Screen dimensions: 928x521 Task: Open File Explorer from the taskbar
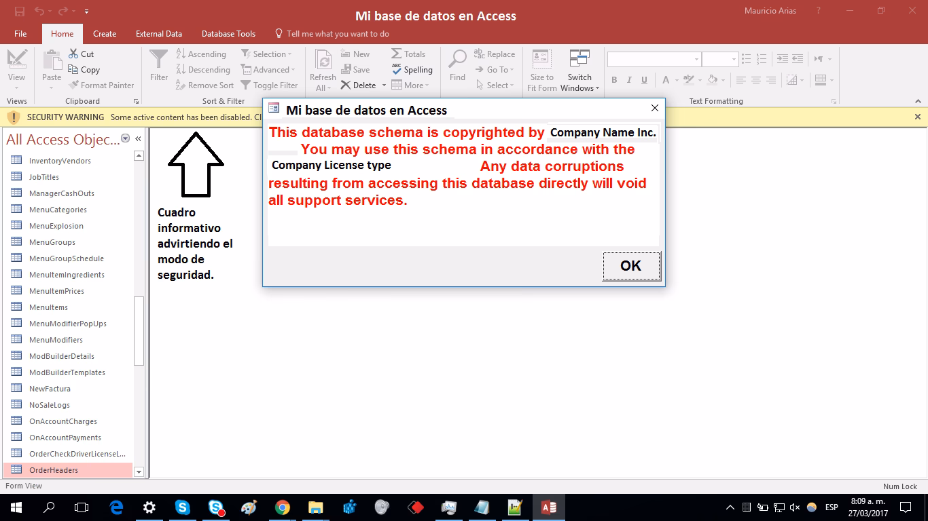[316, 507]
